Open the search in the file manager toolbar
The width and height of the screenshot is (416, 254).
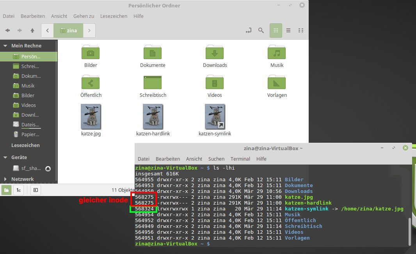261,30
